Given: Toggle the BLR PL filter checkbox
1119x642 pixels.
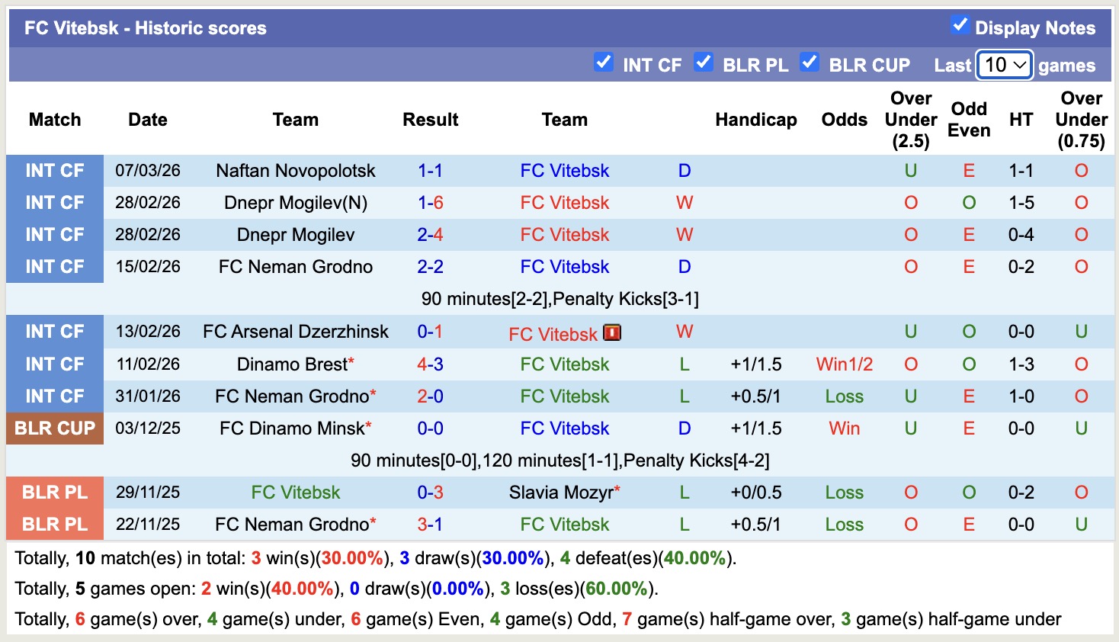Looking at the screenshot, I should pos(704,63).
